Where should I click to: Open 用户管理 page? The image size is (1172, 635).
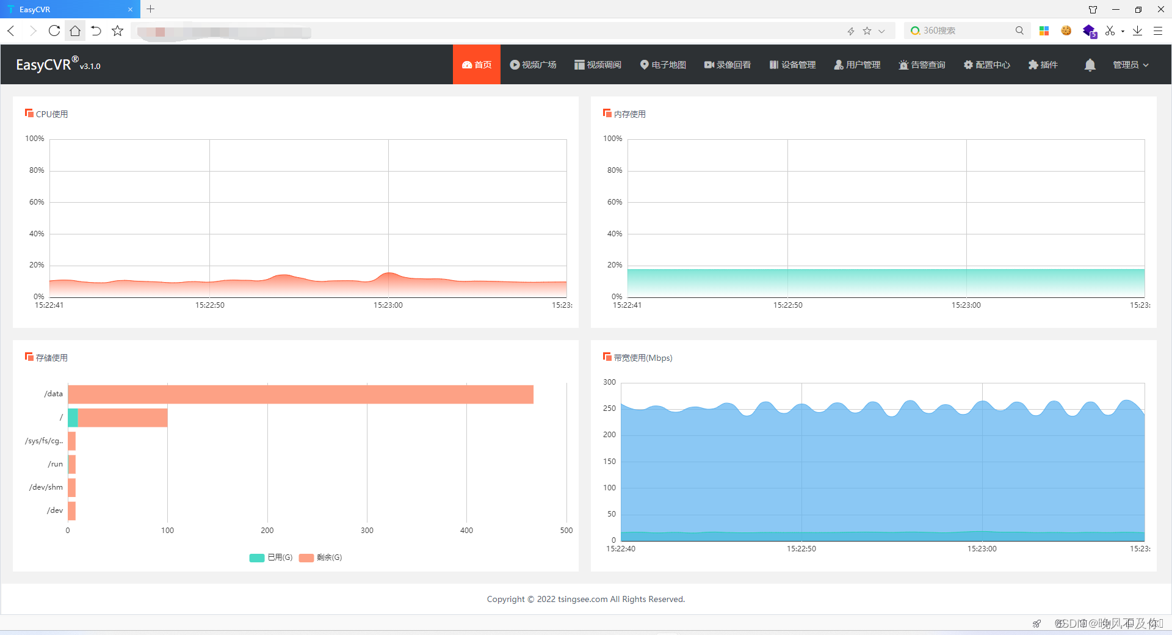pos(857,65)
